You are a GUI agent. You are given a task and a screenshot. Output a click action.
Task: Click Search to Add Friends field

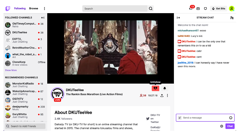coord(25,126)
